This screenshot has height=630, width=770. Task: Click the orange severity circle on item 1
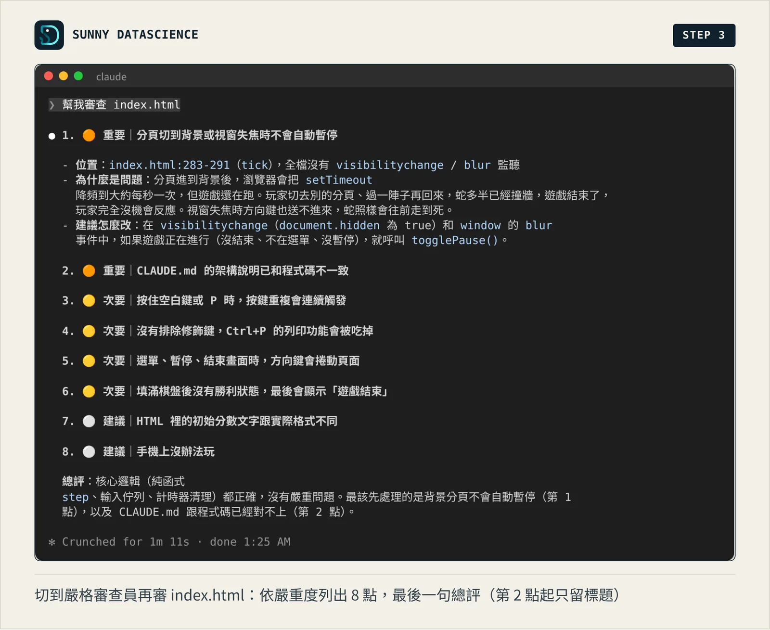[89, 135]
